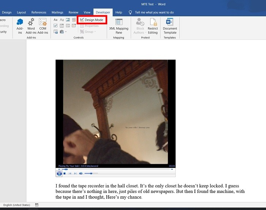Image resolution: width=266 pixels, height=210 pixels.
Task: Mute the media player audio
Action: pos(81,174)
